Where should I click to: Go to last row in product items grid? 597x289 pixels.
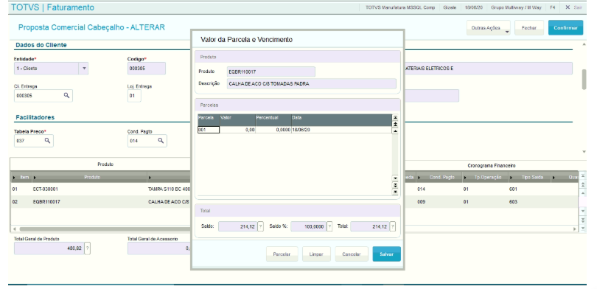[x=582, y=228]
